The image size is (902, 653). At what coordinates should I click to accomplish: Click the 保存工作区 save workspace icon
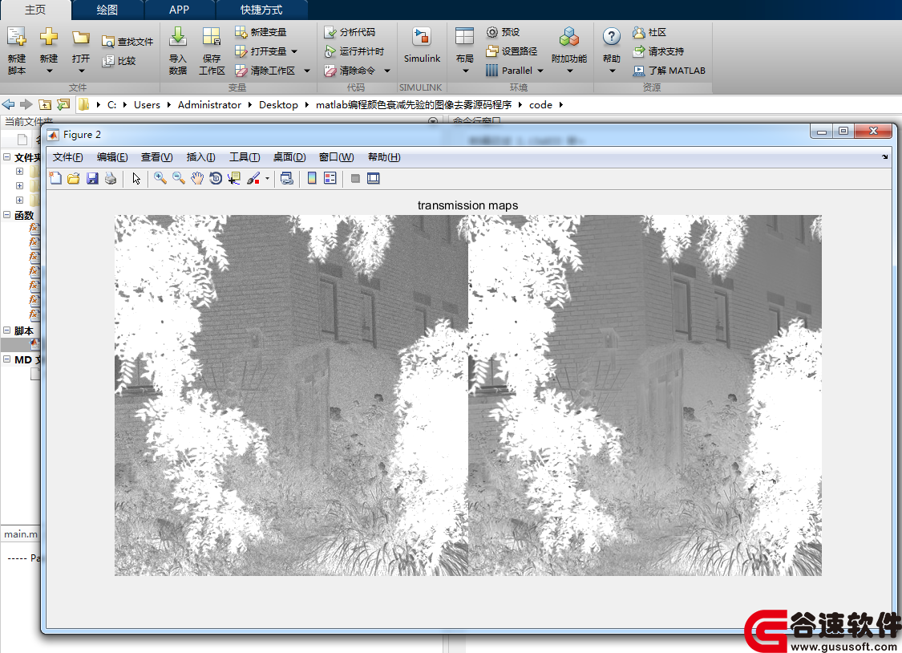[x=212, y=37]
